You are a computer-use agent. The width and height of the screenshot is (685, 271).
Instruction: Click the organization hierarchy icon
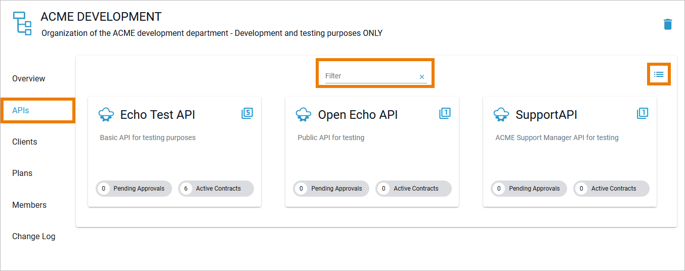(22, 24)
